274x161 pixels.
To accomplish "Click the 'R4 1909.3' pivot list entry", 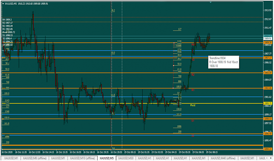I will (7, 20).
